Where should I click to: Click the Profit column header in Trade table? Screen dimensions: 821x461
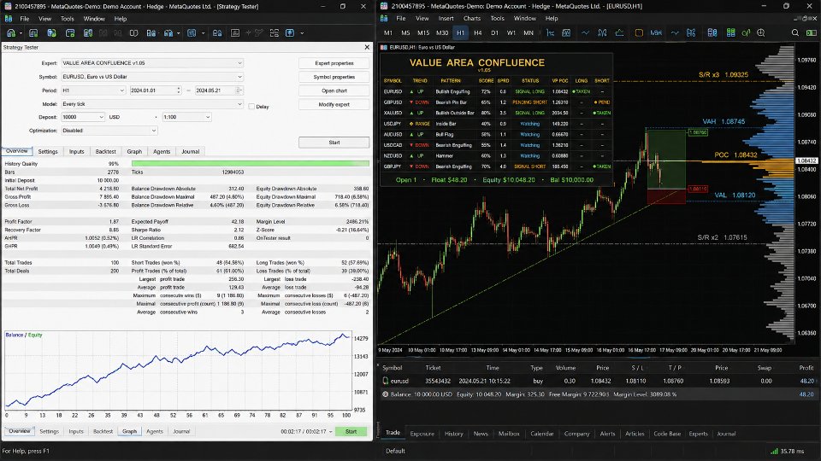click(x=806, y=367)
